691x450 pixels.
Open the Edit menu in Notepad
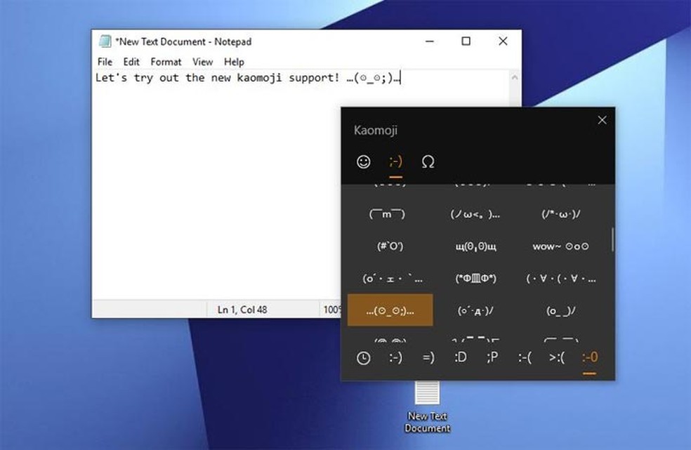131,62
